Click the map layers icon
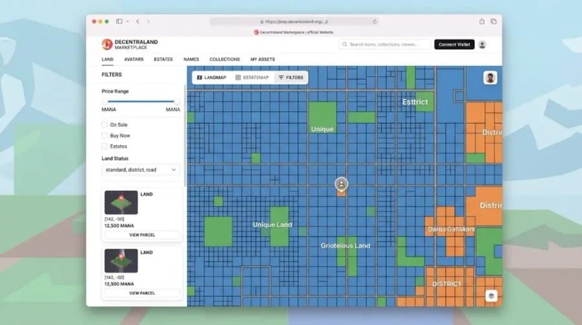The width and height of the screenshot is (582, 325). (x=491, y=296)
